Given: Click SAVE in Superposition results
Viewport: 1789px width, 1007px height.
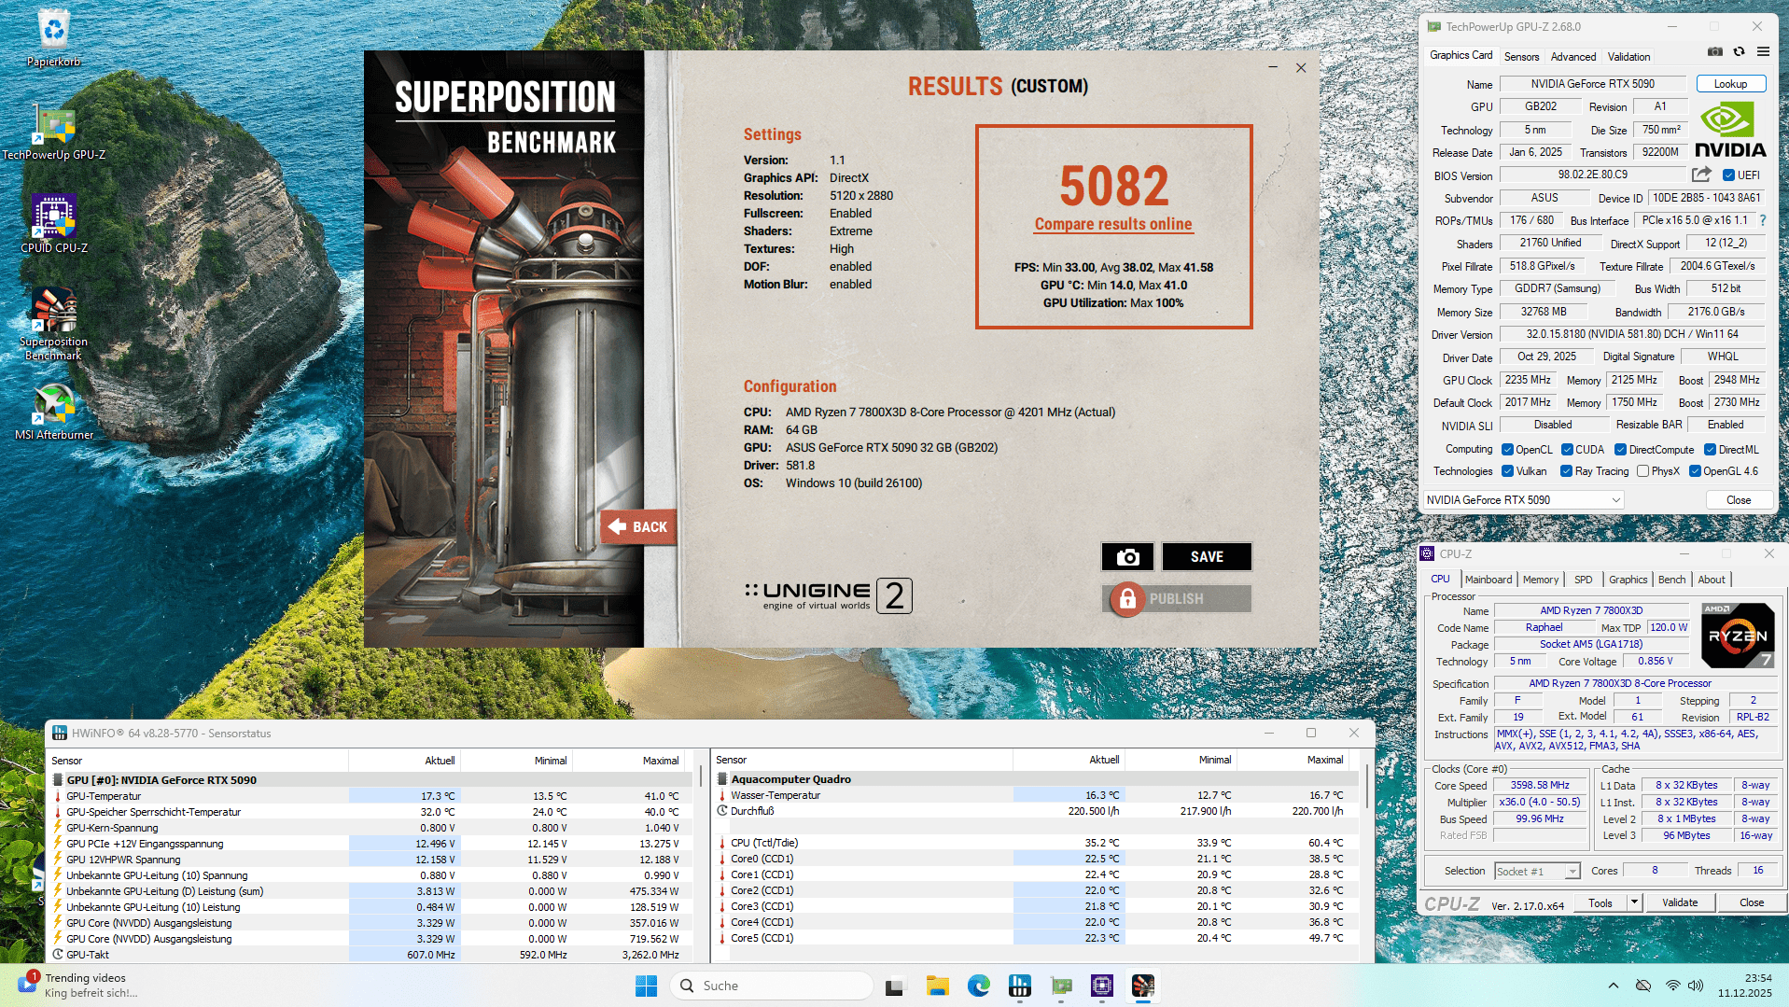Looking at the screenshot, I should pyautogui.click(x=1207, y=556).
